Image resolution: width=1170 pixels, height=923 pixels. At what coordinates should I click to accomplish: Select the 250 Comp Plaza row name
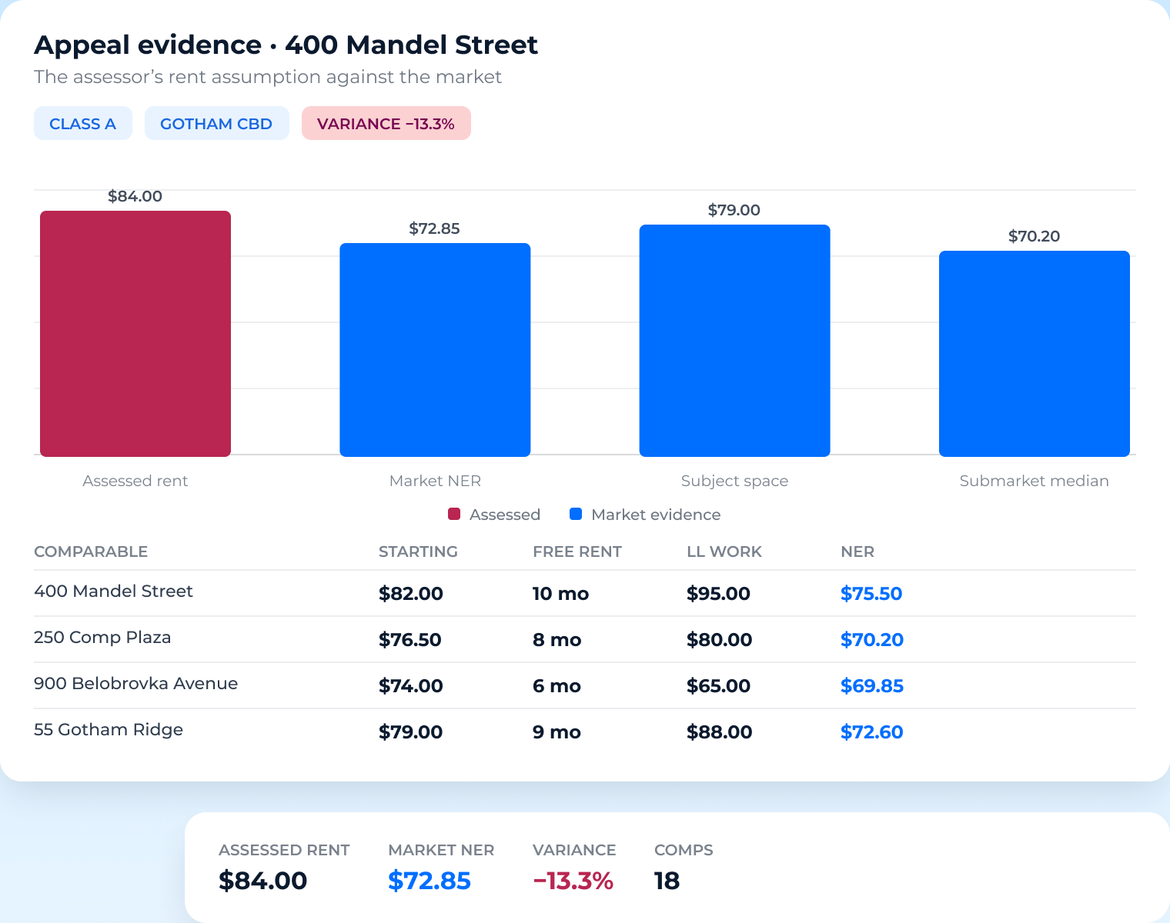(x=102, y=637)
